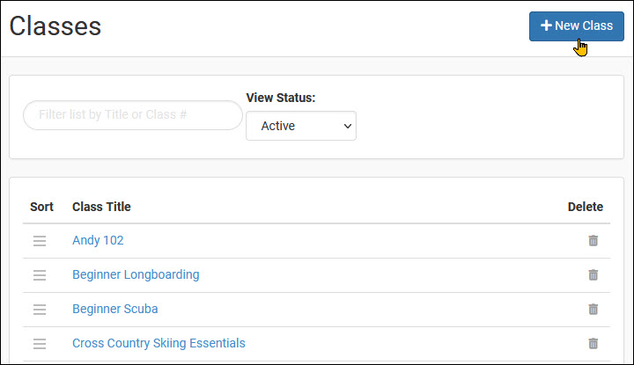Click the Class Title column header
Image resolution: width=634 pixels, height=365 pixels.
coord(101,207)
